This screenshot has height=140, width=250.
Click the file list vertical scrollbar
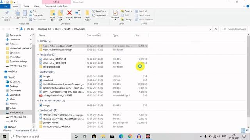[x=248, y=77]
